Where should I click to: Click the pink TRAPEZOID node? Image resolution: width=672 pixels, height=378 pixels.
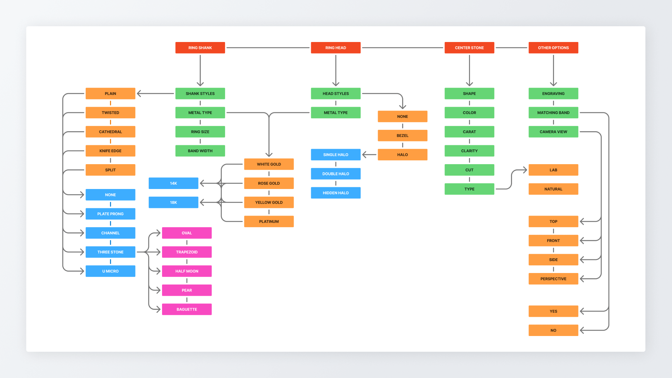(187, 252)
